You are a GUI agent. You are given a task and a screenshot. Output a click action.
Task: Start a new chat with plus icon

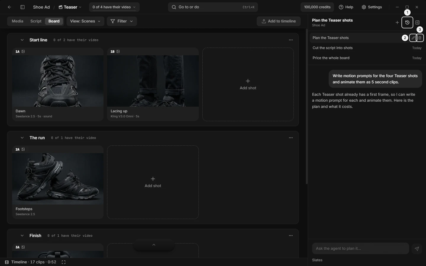click(397, 22)
